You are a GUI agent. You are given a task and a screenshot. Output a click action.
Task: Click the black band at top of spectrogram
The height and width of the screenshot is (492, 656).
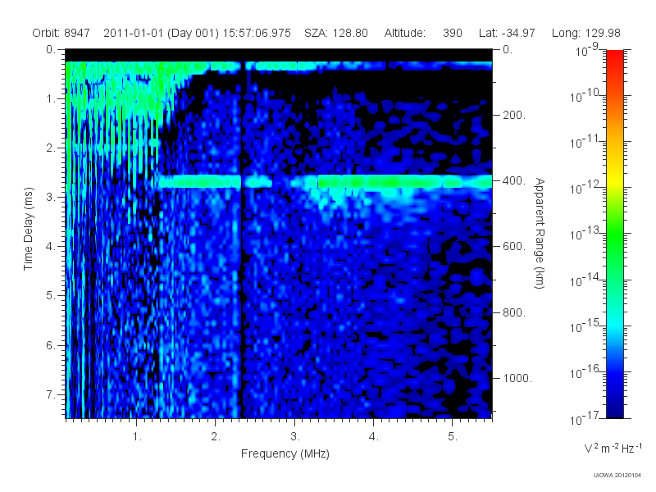pos(279,55)
